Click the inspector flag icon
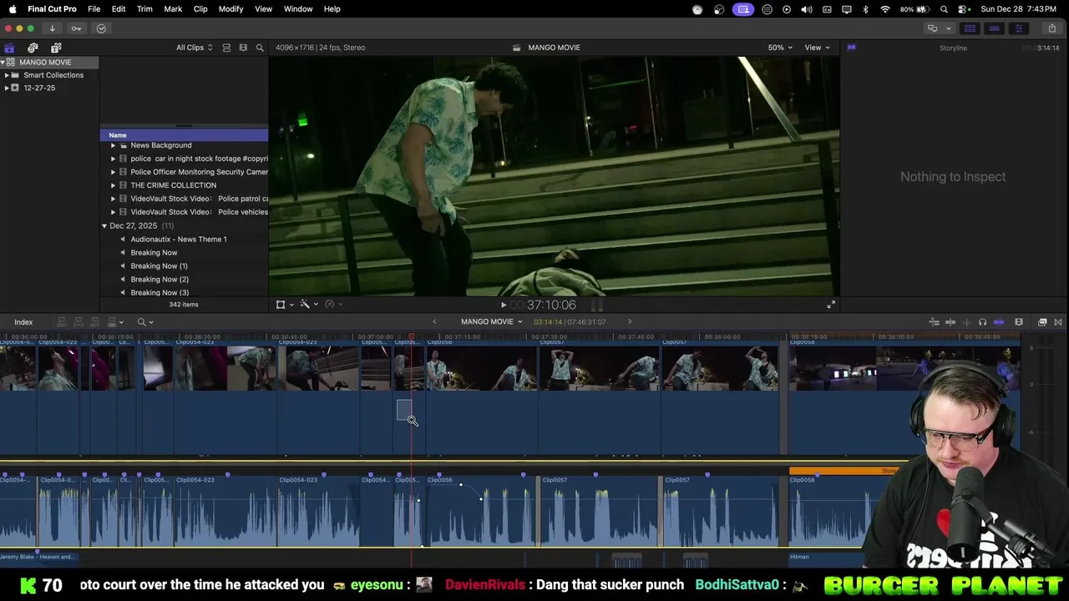This screenshot has width=1069, height=601. point(852,48)
